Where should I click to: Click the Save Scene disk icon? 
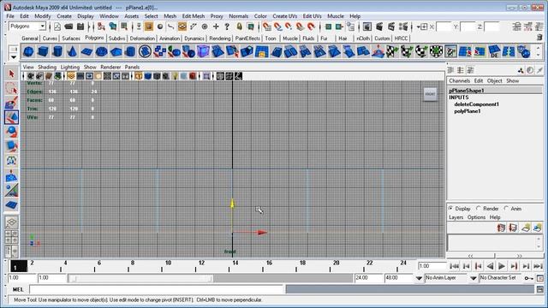[80, 27]
